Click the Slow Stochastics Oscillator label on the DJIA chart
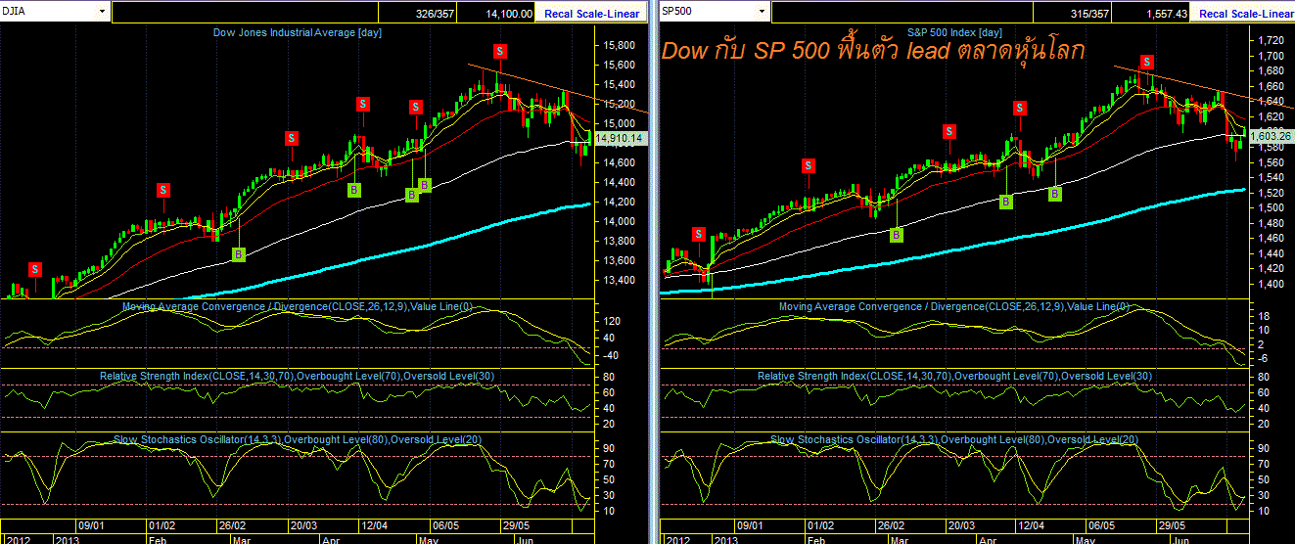1295x544 pixels. click(297, 439)
